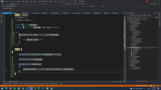Switch to Startup.cs tab
This screenshot has width=161, height=90.
[106, 13]
